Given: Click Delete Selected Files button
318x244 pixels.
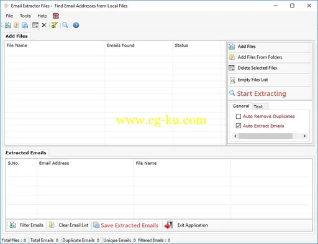Looking at the screenshot, I should point(270,68).
